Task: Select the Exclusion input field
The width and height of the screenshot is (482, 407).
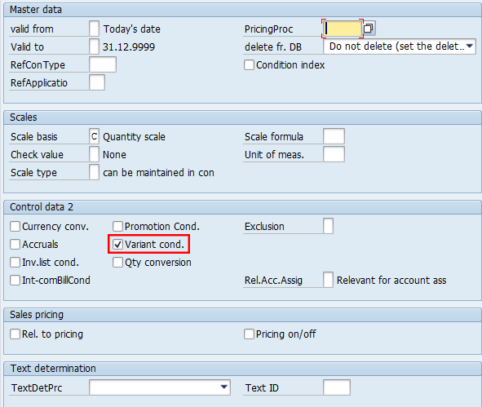Action: pos(329,226)
